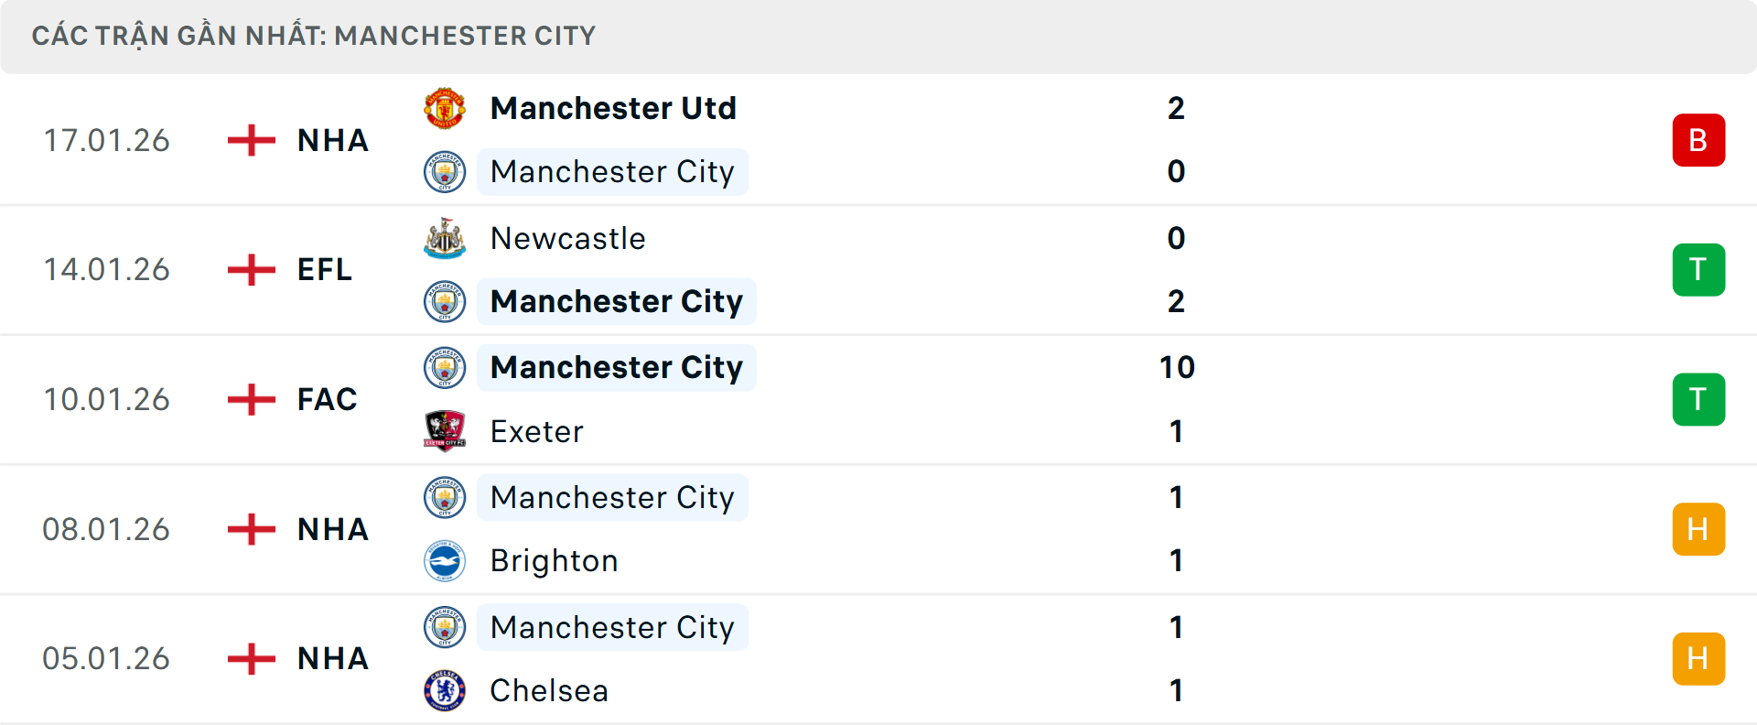Viewport: 1757px width, 725px height.
Task: Toggle the red B badge for Manchester Utd loss
Action: [1698, 139]
